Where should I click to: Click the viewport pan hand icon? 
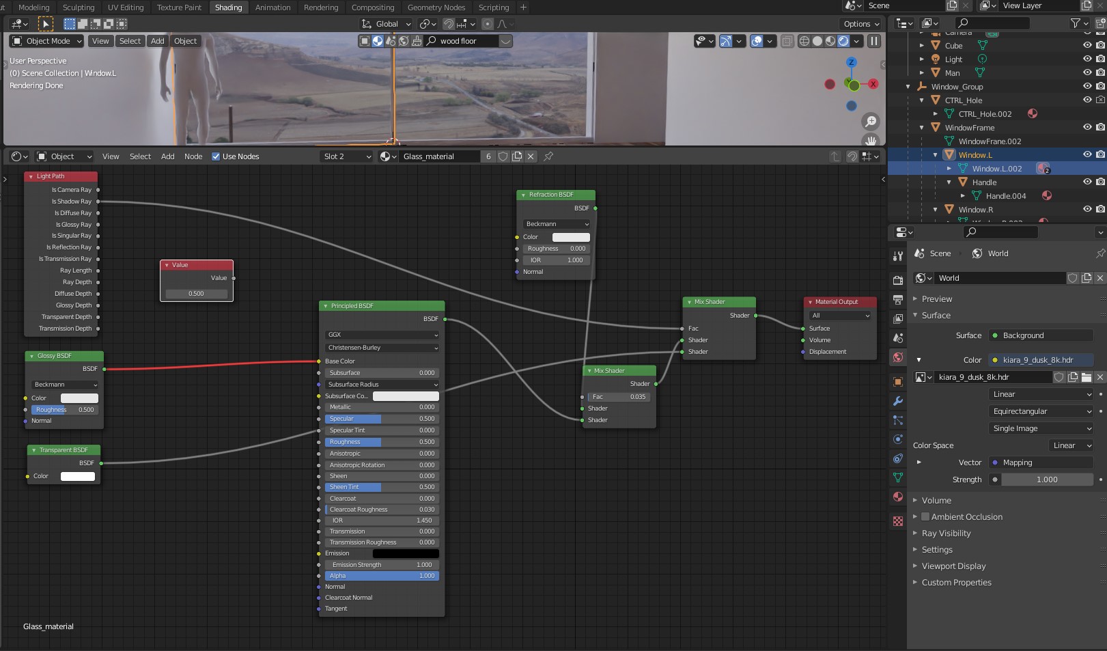point(871,140)
